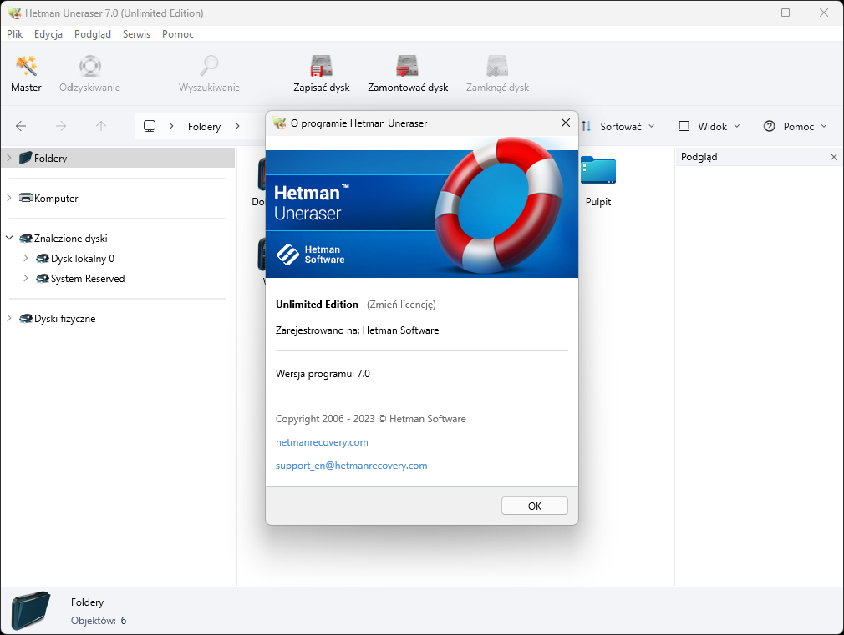844x635 pixels.
Task: Open the Serwis menu
Action: tap(136, 34)
